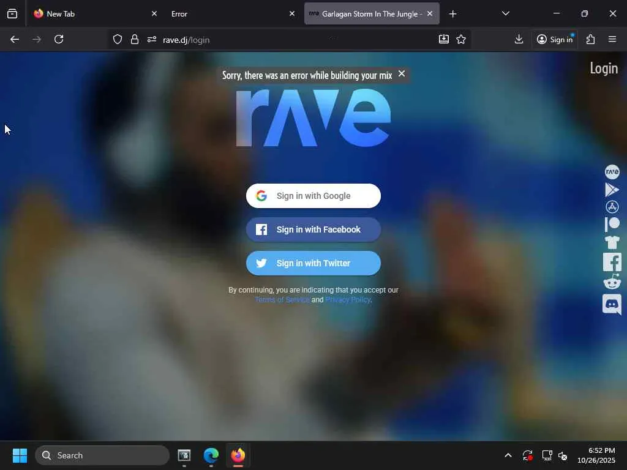Click the Firefox taskbar icon
Viewport: 627px width, 470px height.
coord(238,455)
